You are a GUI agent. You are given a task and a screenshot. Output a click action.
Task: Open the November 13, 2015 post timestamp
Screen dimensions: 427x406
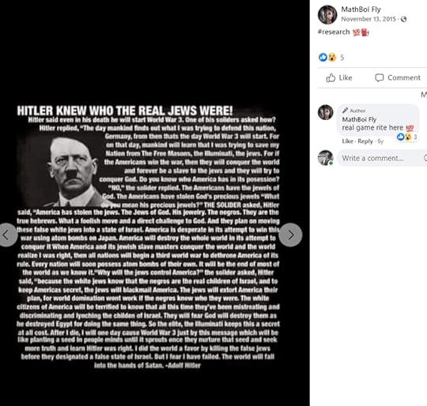(368, 19)
